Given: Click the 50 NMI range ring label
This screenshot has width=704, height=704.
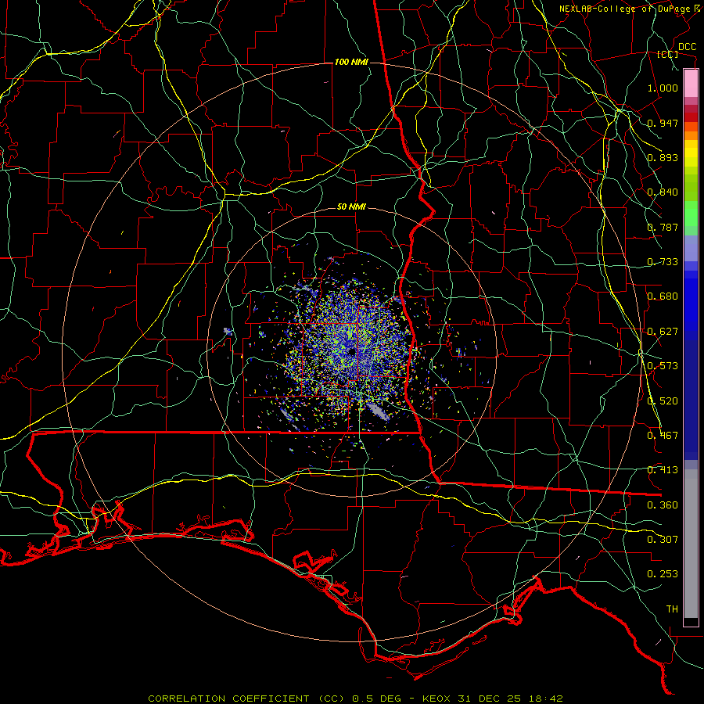Looking at the screenshot, I should pyautogui.click(x=351, y=207).
